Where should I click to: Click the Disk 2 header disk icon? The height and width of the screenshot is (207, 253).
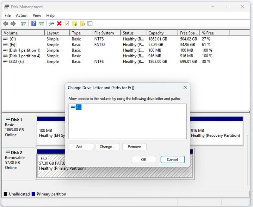8,152
